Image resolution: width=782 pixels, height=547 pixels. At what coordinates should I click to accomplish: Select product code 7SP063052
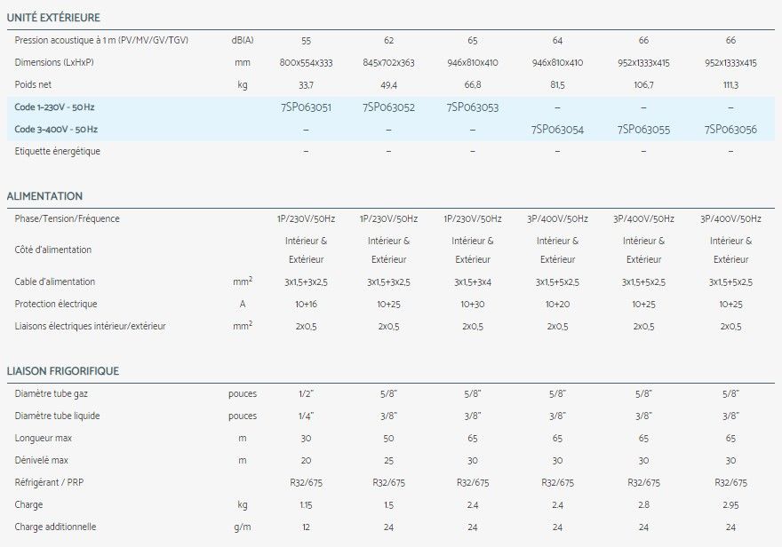(388, 107)
